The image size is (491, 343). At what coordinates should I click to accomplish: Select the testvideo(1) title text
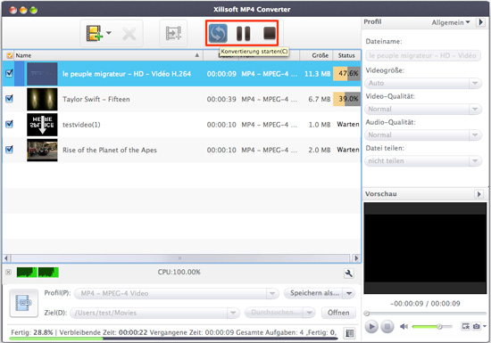[x=81, y=125]
